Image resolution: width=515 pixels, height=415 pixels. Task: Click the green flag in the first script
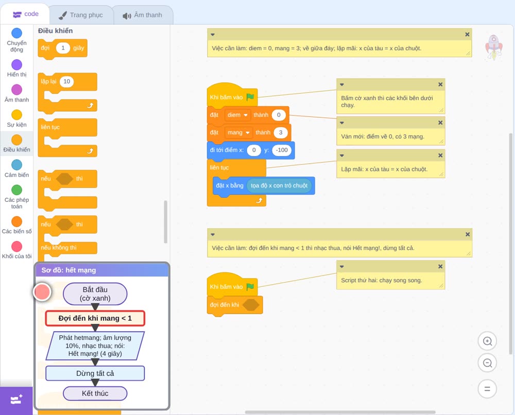250,97
